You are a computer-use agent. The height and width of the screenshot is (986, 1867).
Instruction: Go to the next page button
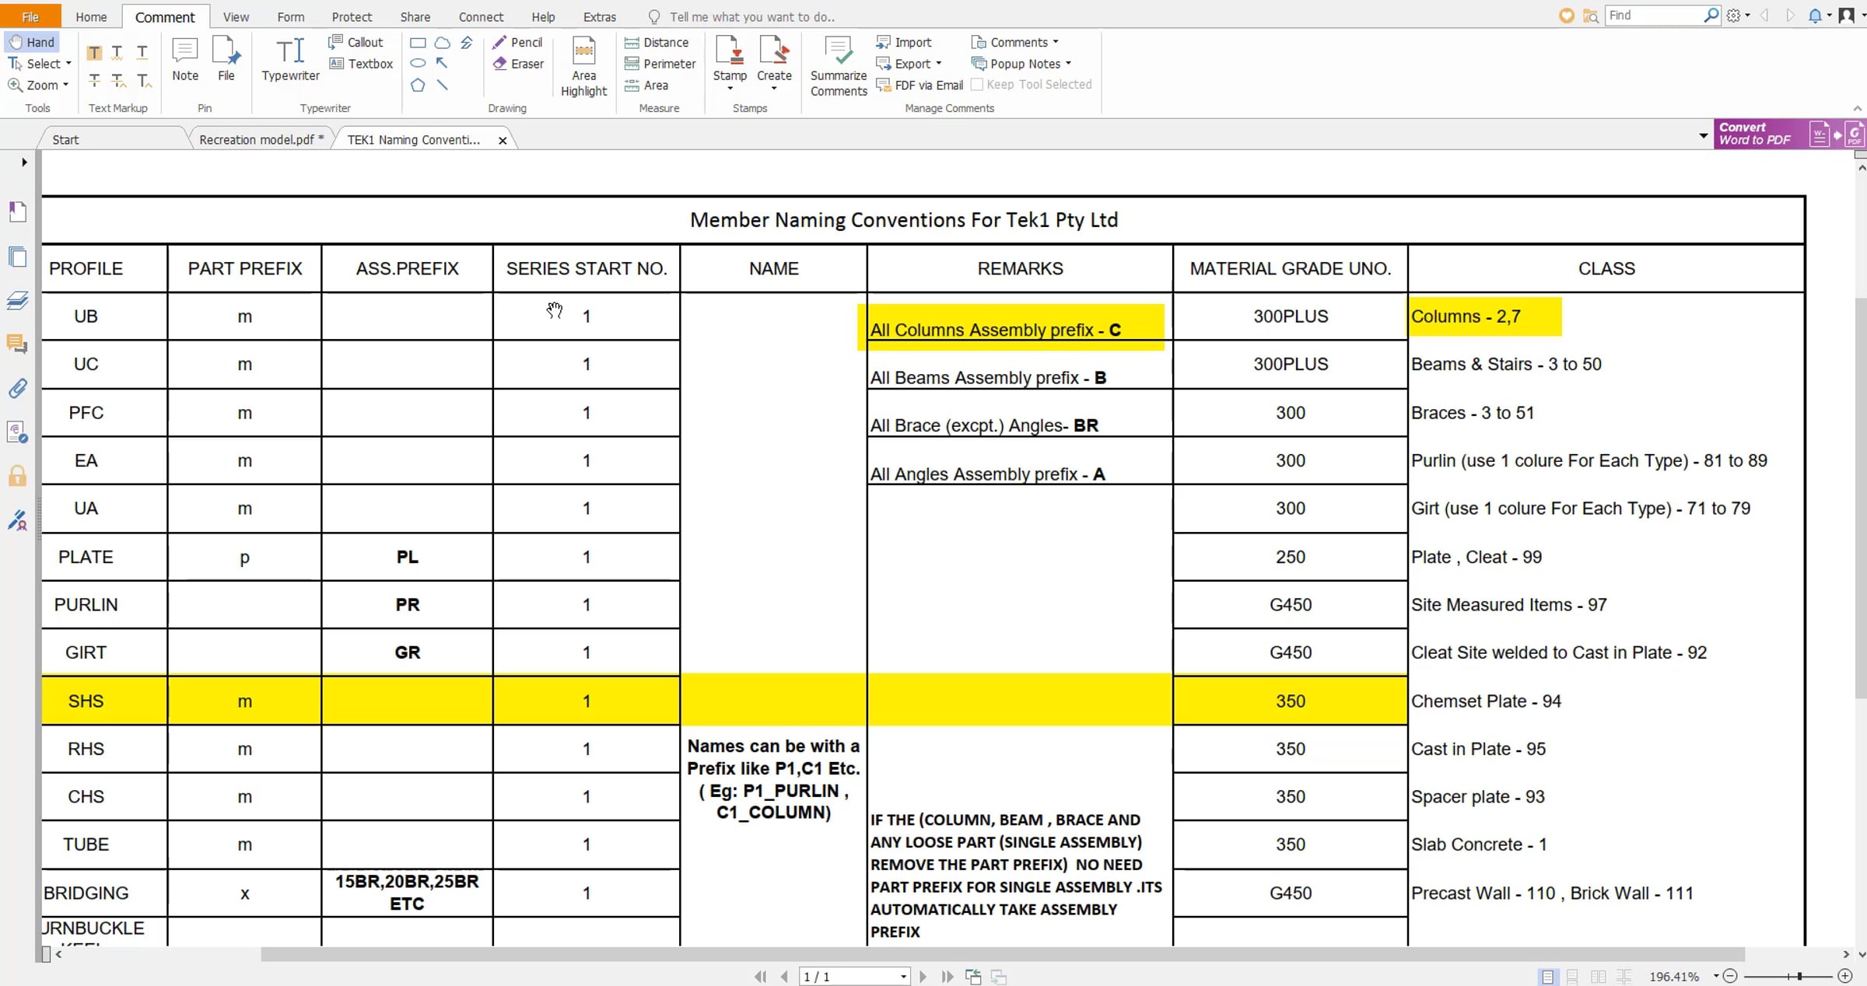923,977
